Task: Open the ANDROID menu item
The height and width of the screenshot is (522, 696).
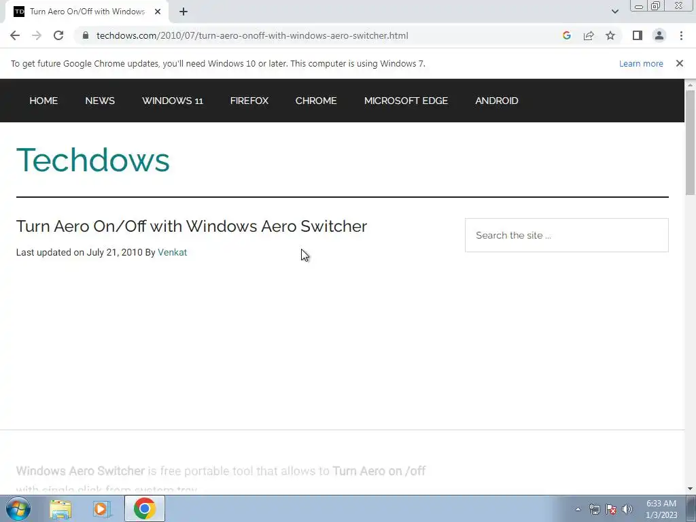Action: (x=497, y=101)
